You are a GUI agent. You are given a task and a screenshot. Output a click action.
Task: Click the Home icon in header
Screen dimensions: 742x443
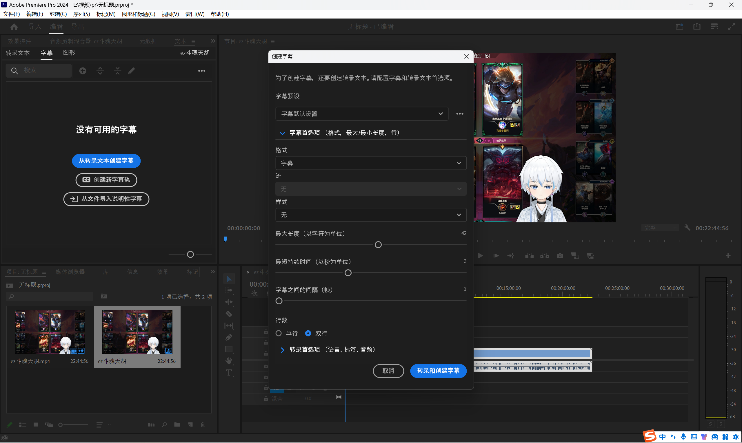14,27
